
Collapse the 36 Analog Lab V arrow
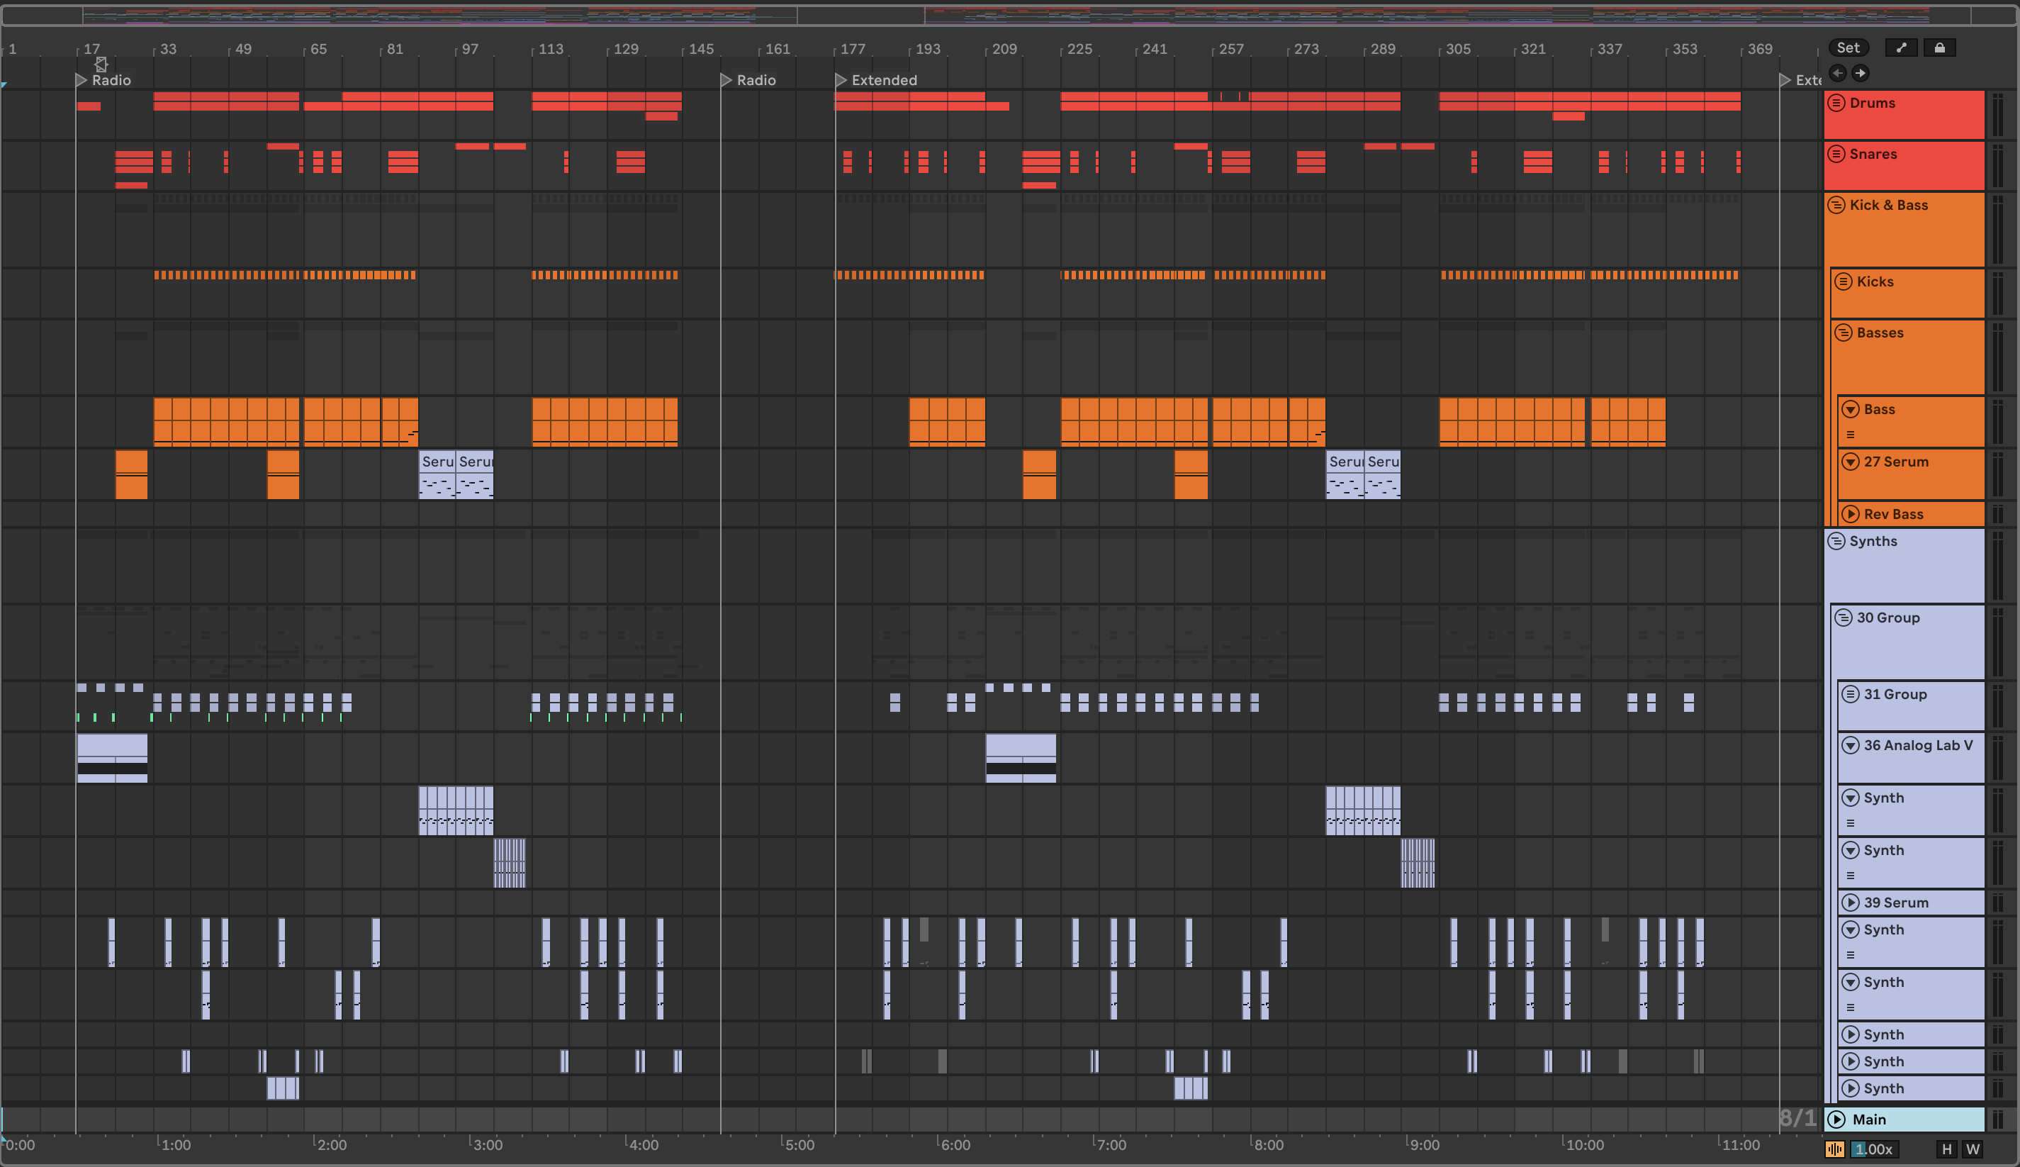pos(1850,745)
